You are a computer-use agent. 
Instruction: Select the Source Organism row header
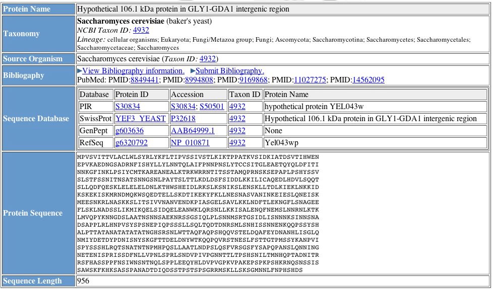(38, 59)
